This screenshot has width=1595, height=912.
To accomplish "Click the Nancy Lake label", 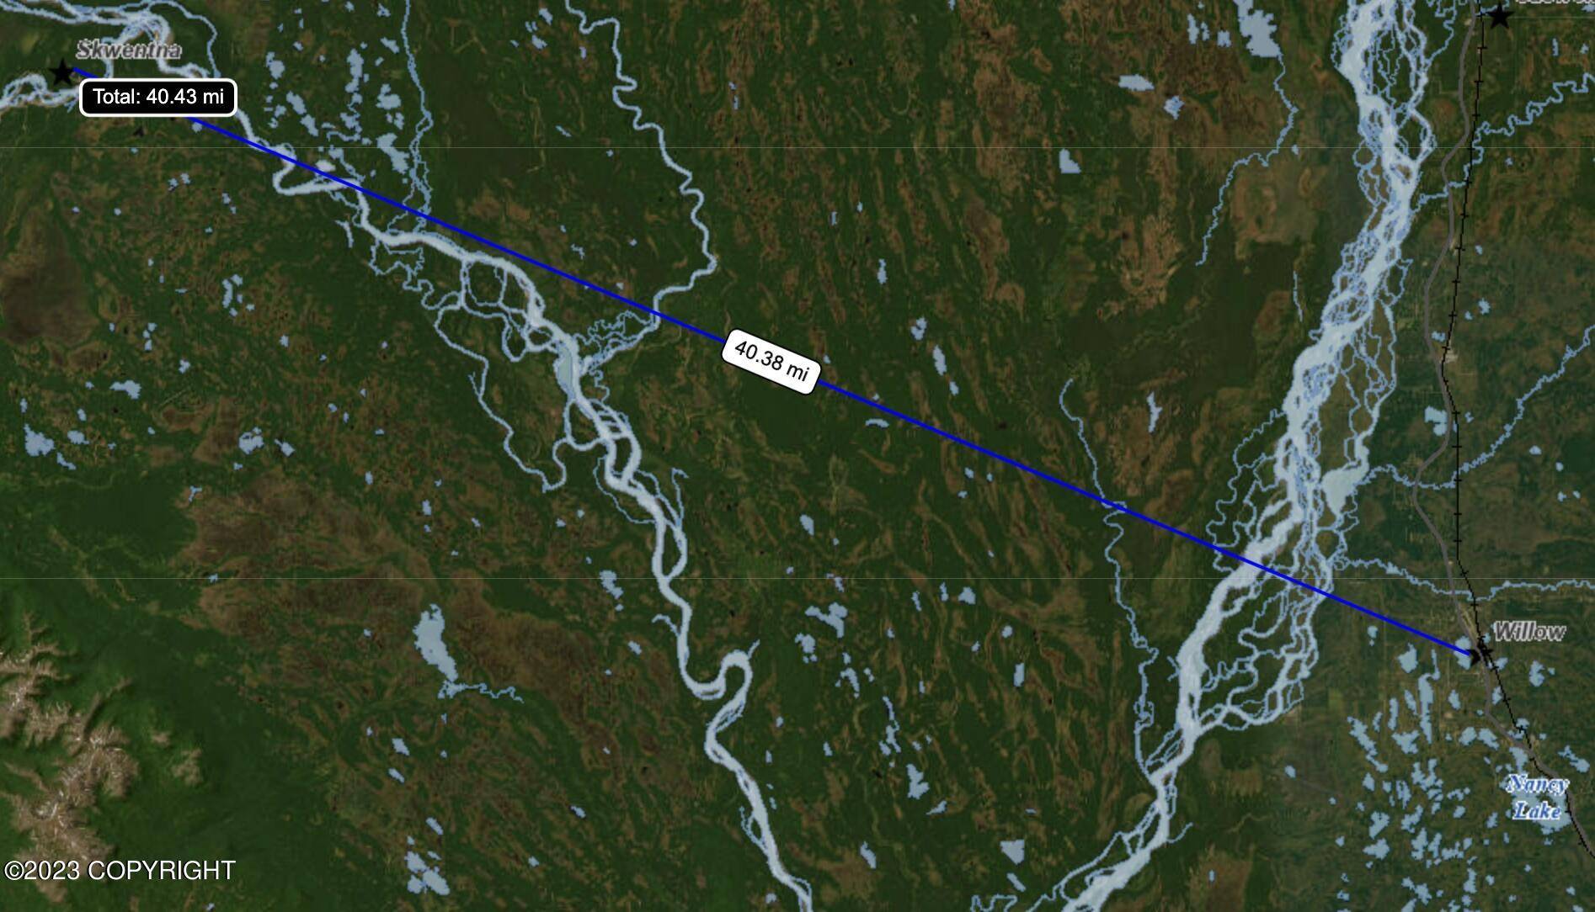I will [x=1538, y=798].
